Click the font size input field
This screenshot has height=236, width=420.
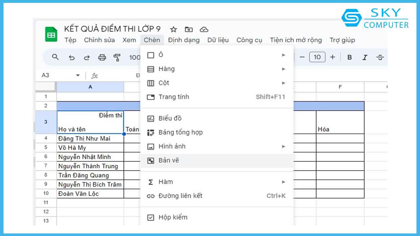(x=317, y=57)
